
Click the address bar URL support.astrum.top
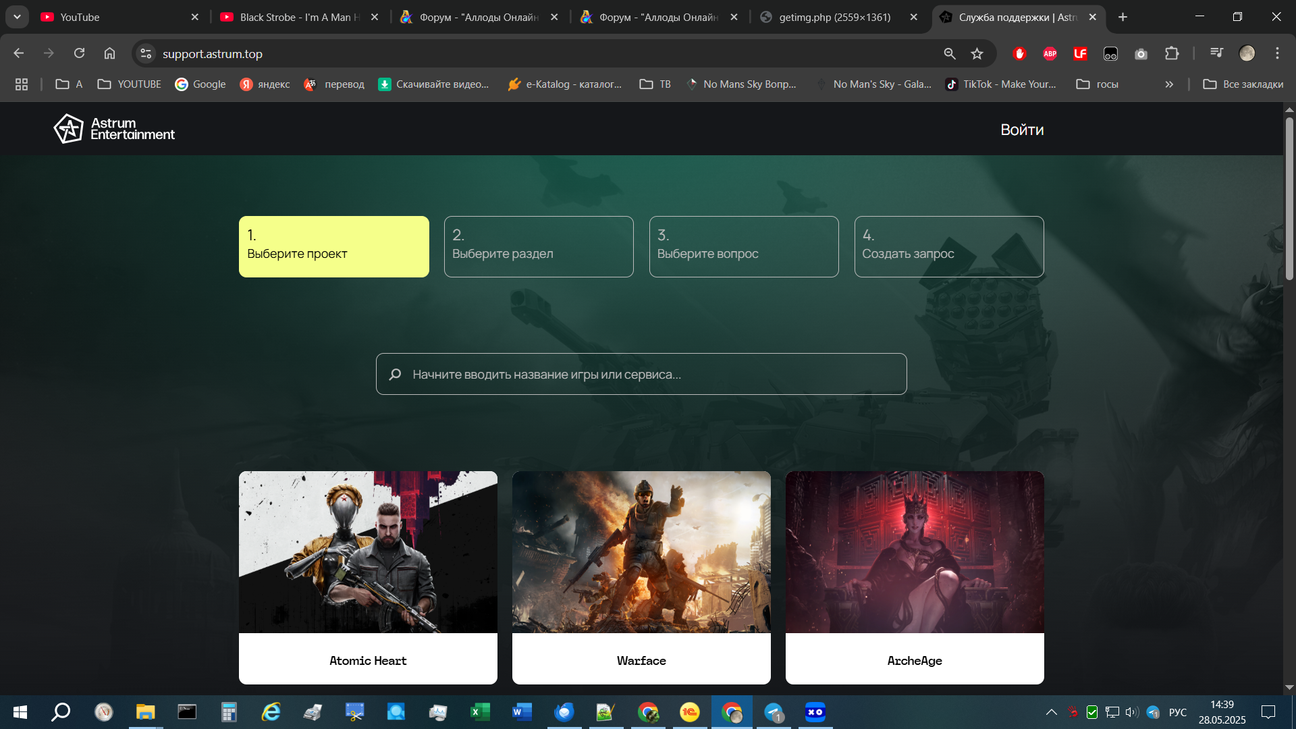tap(213, 54)
